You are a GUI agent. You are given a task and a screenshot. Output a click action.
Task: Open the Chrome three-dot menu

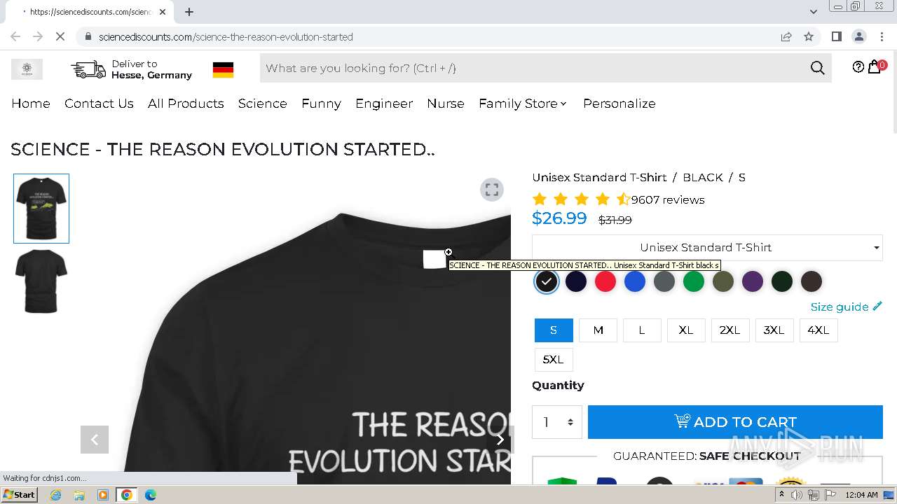click(x=881, y=36)
